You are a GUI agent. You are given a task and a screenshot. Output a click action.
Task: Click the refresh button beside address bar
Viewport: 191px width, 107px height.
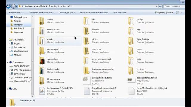(160, 6)
